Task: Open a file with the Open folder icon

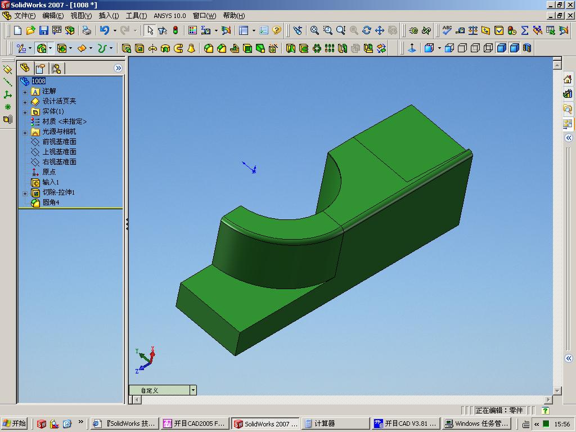Action: point(30,30)
